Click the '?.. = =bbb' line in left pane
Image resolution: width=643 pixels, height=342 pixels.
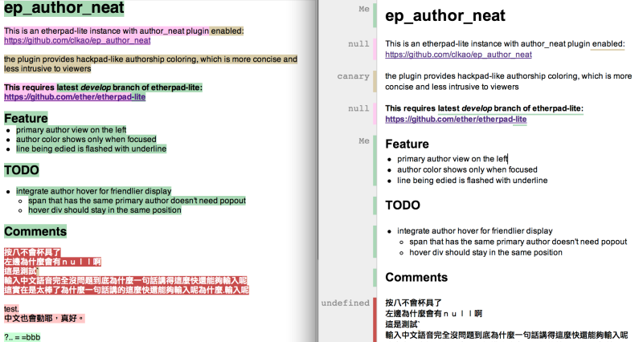(x=23, y=337)
